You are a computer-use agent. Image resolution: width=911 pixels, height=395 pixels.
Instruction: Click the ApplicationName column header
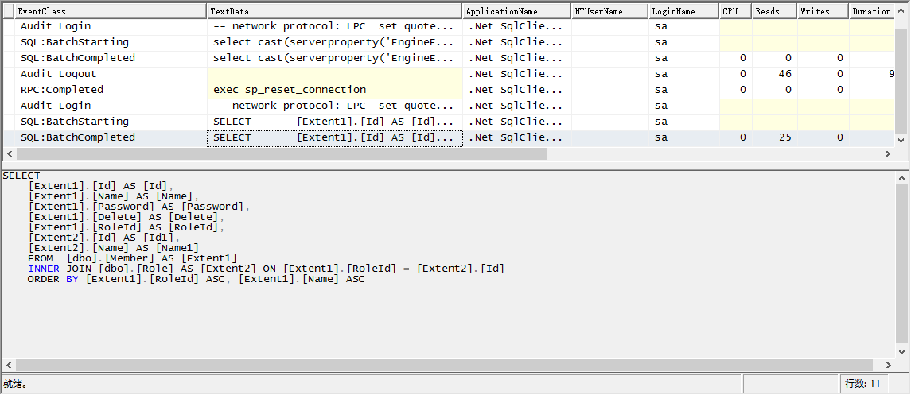(516, 11)
